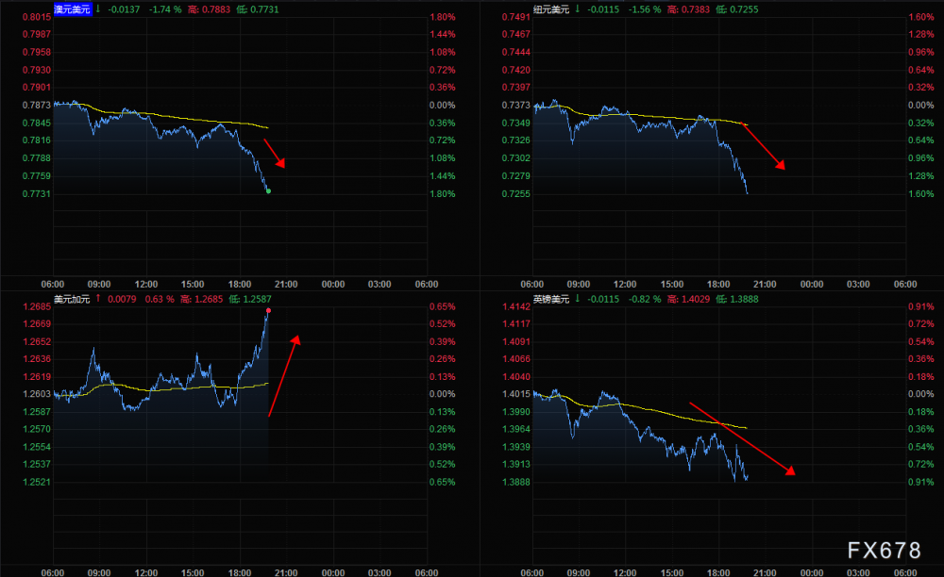Click the red last-price dot on 美元加元 chart
This screenshot has width=944, height=577.
point(268,311)
